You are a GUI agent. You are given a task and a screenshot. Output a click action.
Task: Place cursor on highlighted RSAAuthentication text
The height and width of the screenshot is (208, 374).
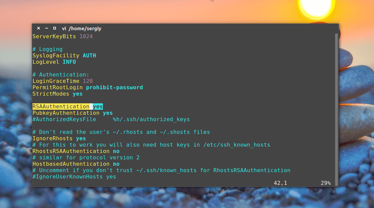point(61,106)
